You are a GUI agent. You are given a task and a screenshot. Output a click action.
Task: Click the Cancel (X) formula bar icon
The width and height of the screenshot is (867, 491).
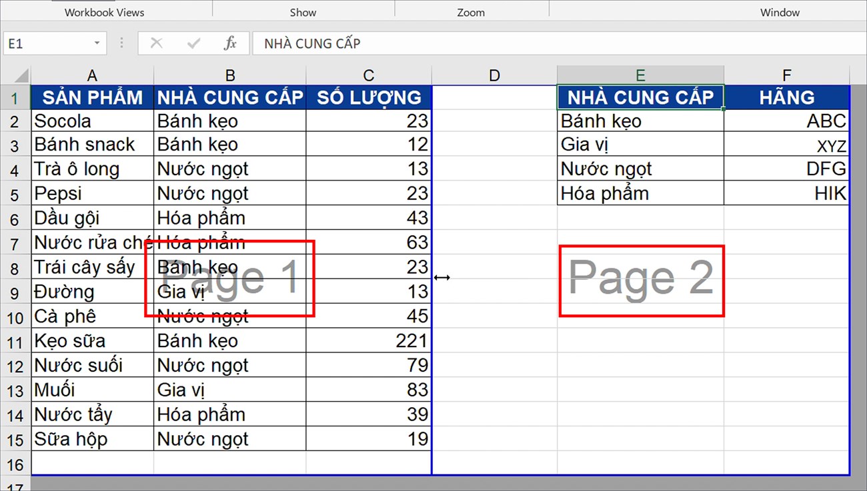pyautogui.click(x=156, y=43)
